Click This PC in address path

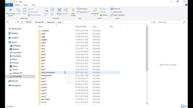tap(29, 22)
